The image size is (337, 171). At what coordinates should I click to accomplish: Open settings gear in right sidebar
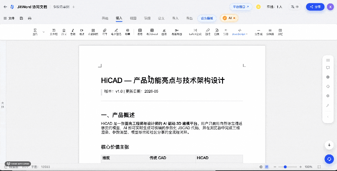(x=328, y=96)
